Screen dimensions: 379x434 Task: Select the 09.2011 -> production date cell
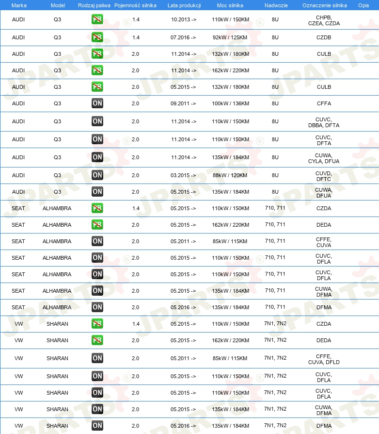pos(183,103)
